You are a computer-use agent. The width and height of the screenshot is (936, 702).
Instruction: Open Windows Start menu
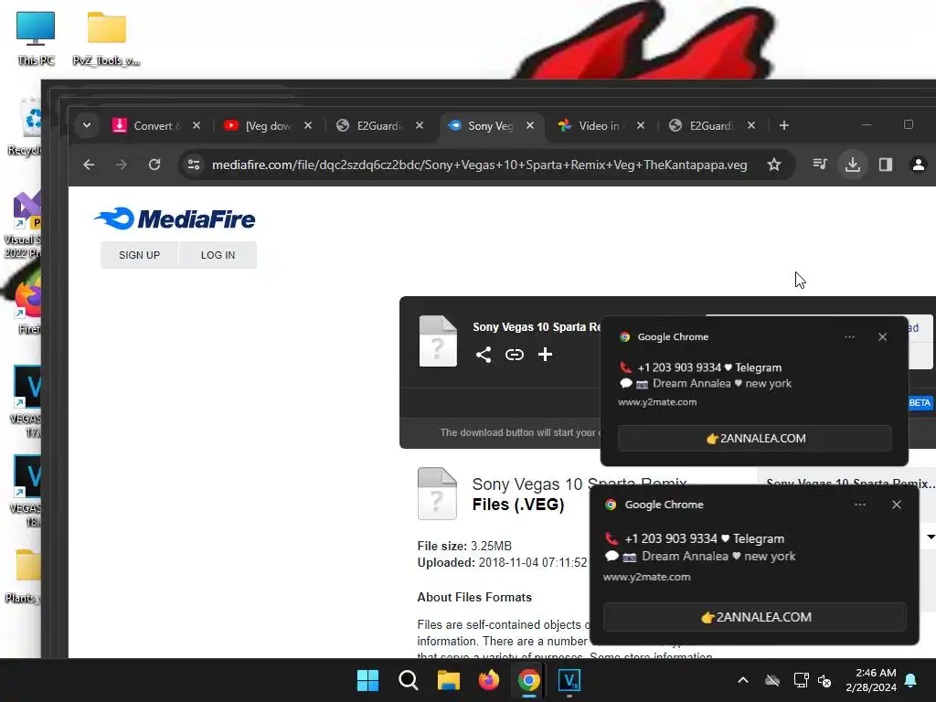367,680
